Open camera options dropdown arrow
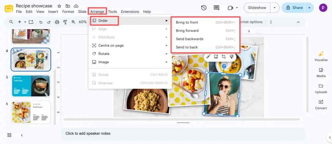 tap(237, 8)
